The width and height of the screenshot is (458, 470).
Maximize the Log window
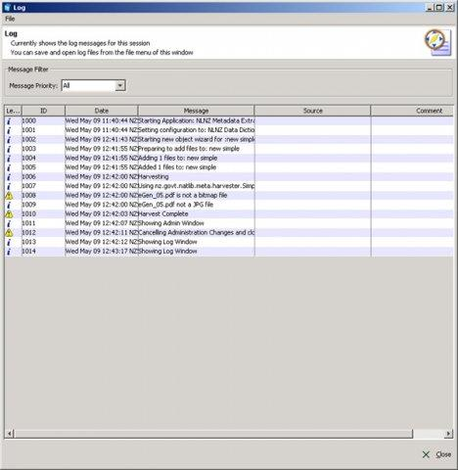pos(439,7)
